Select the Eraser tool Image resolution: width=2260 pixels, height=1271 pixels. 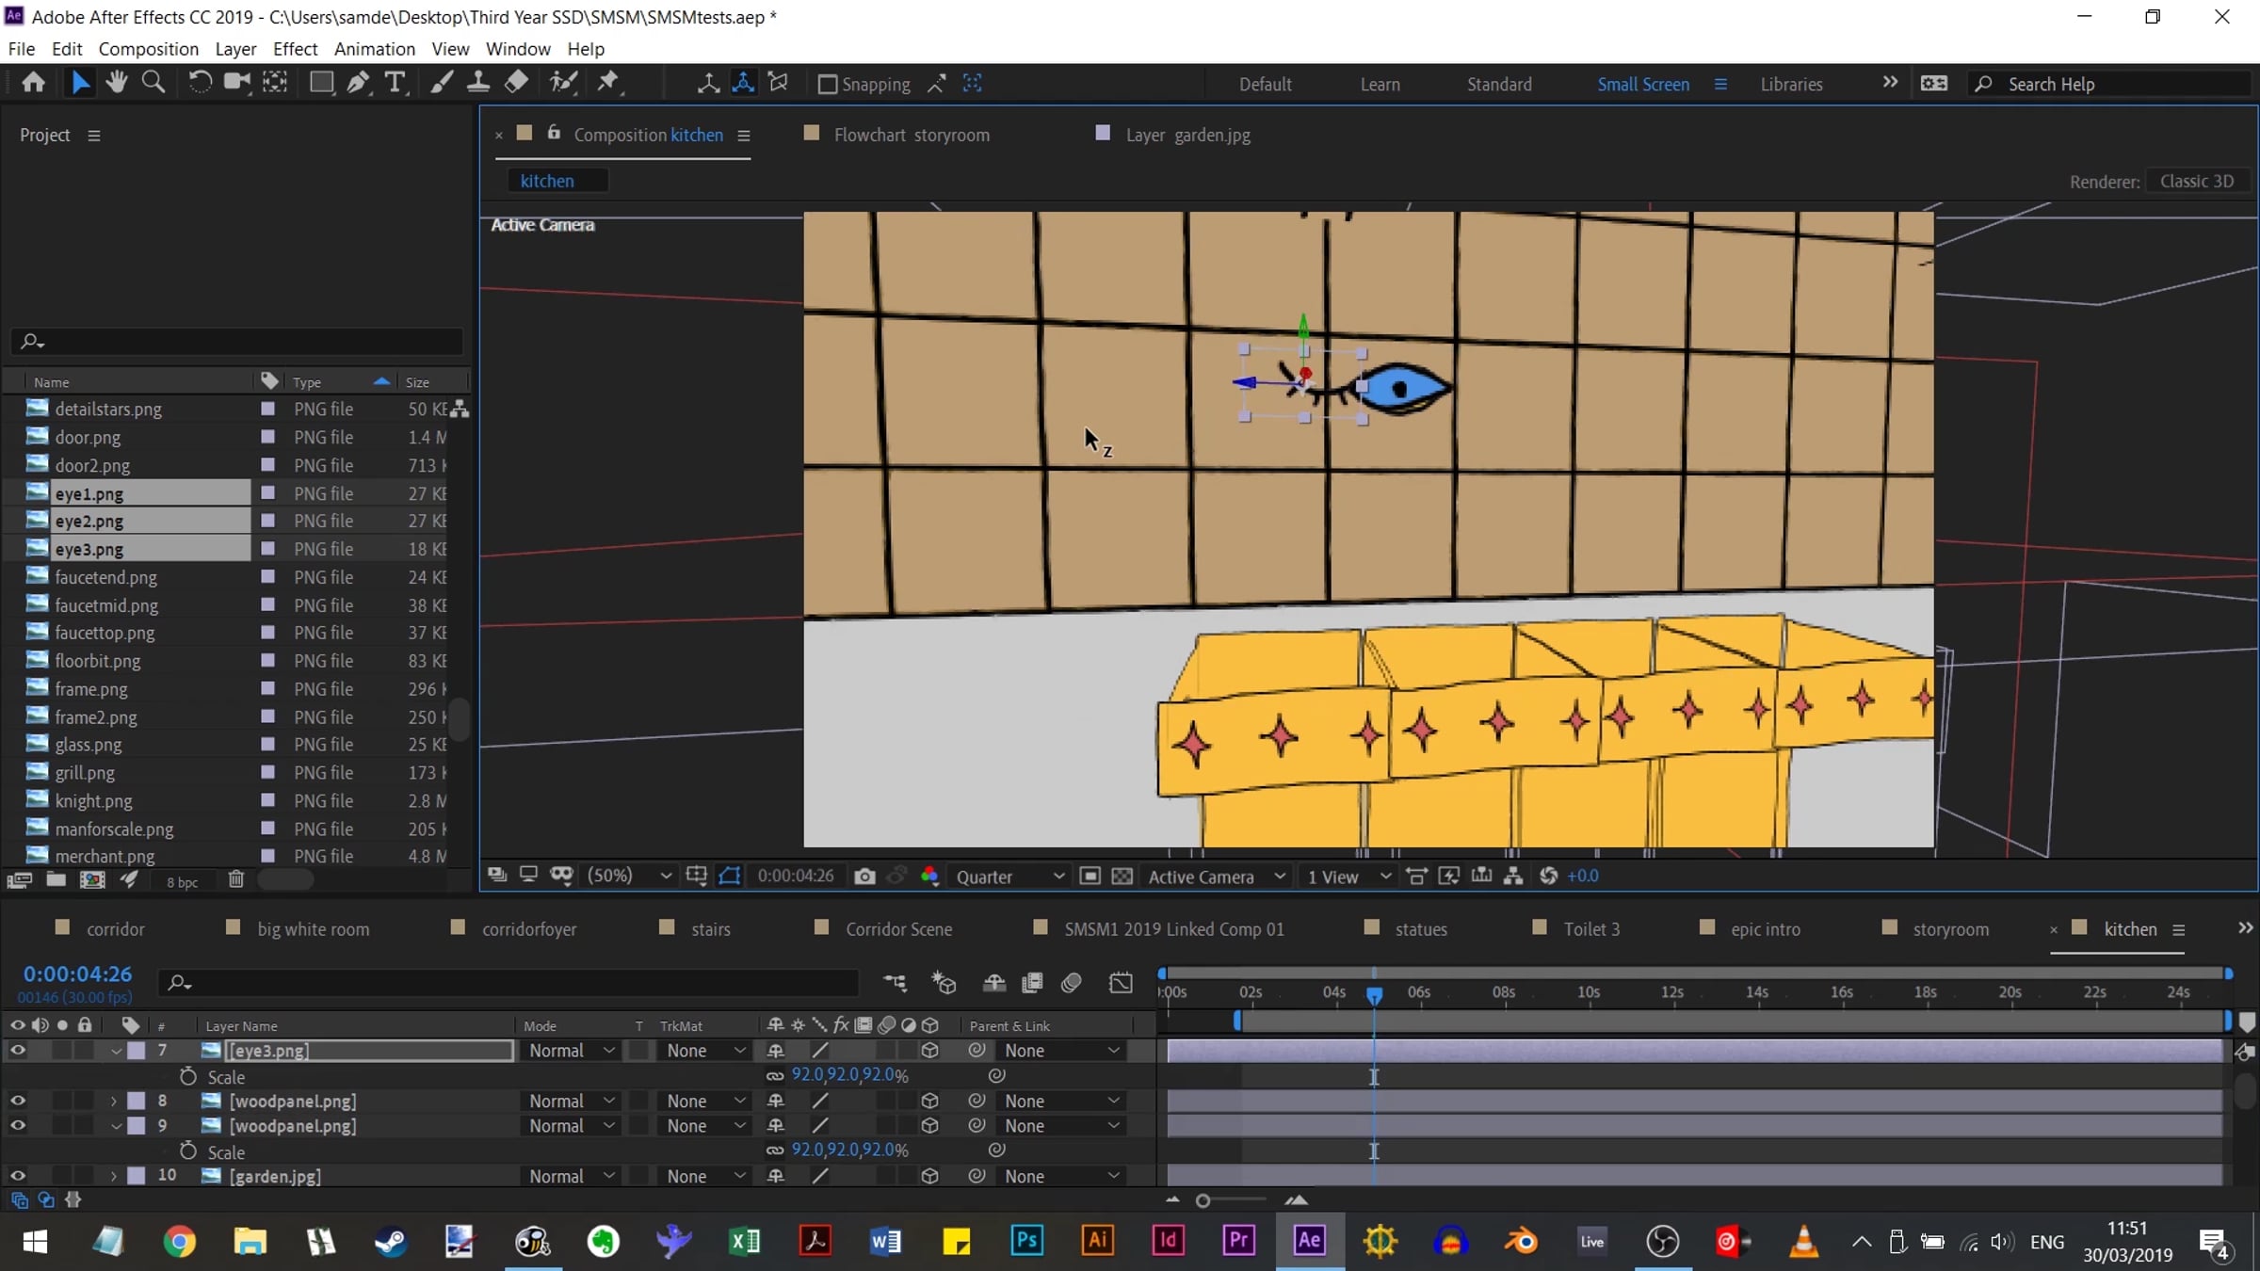click(x=516, y=83)
